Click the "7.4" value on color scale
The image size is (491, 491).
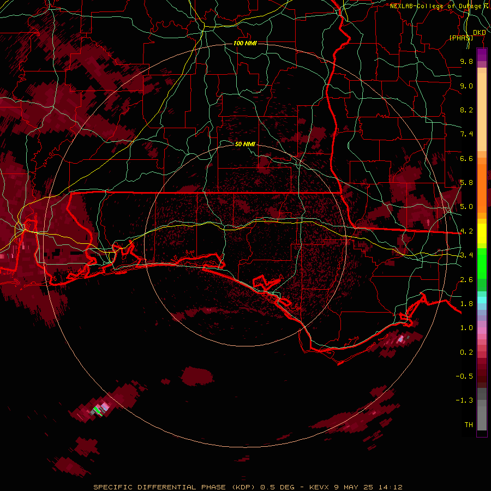pos(466,134)
